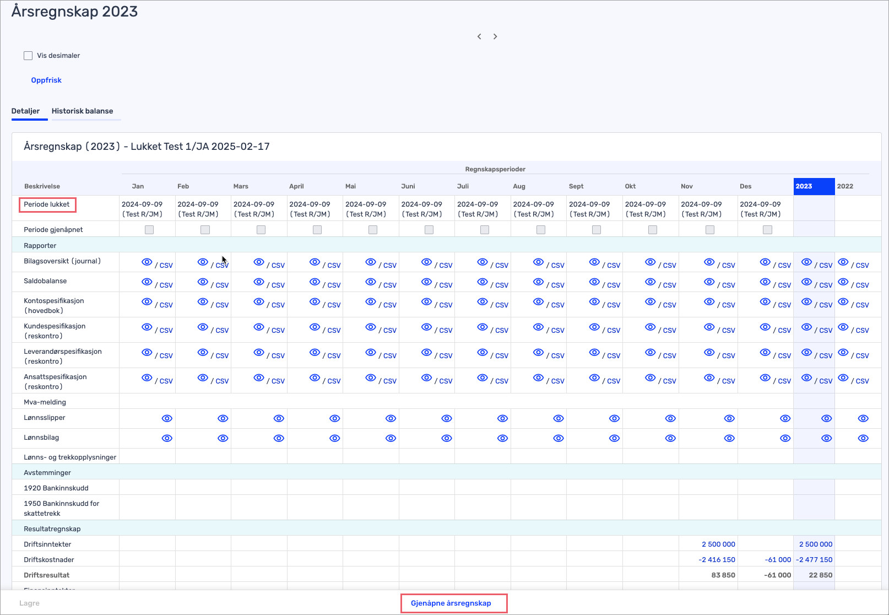Switch to the Detaljer tab
The width and height of the screenshot is (889, 615).
pyautogui.click(x=25, y=111)
